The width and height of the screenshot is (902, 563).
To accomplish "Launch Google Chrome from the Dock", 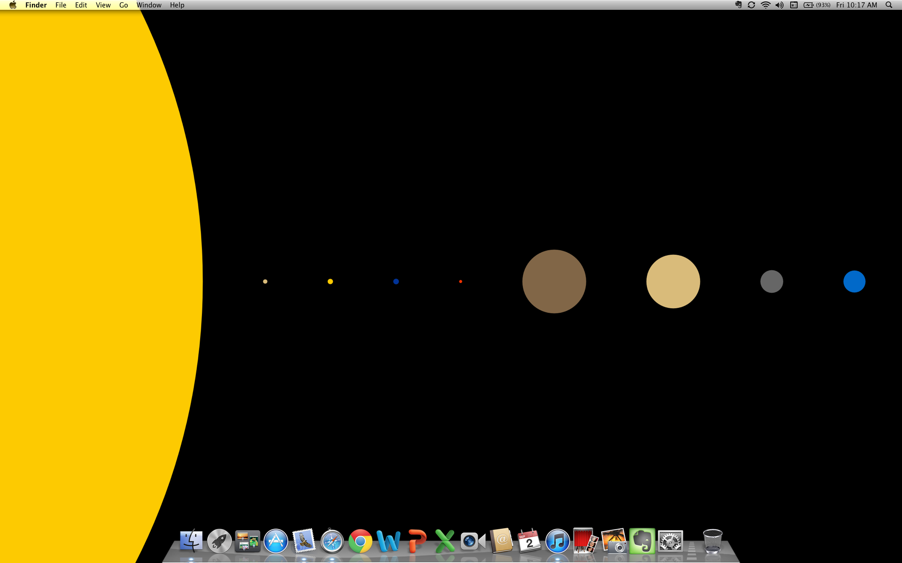I will (360, 541).
